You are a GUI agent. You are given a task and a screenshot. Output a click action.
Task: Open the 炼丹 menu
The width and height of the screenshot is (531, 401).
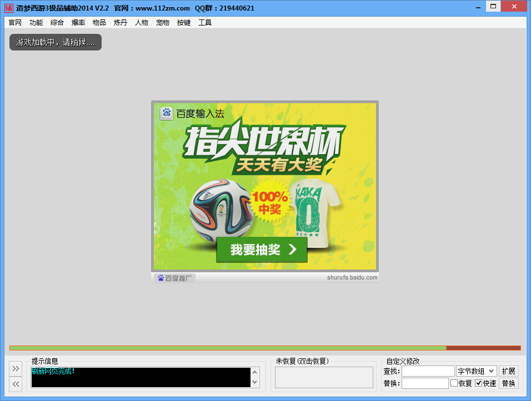pos(120,23)
